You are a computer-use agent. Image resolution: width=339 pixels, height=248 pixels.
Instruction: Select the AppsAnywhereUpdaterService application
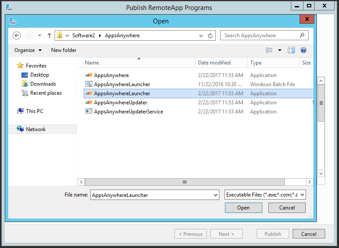(x=128, y=112)
